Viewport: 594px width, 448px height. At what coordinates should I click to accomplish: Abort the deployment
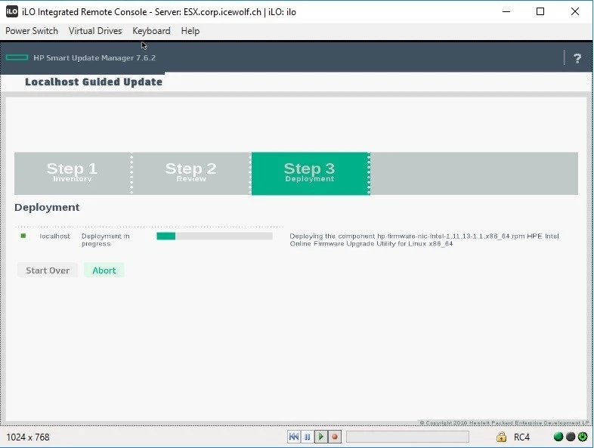coord(104,270)
